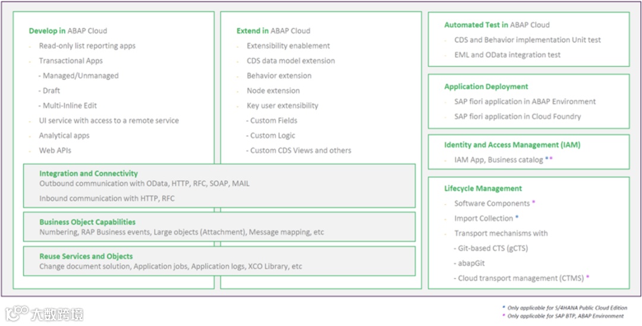Select 'Extensibility enablement' line
This screenshot has width=642, height=326.
point(288,46)
